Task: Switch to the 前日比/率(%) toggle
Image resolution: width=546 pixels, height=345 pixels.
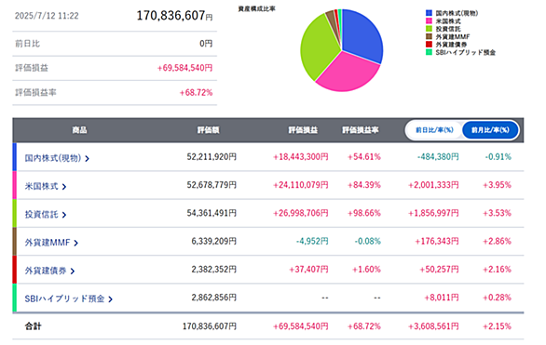Action: coord(434,130)
